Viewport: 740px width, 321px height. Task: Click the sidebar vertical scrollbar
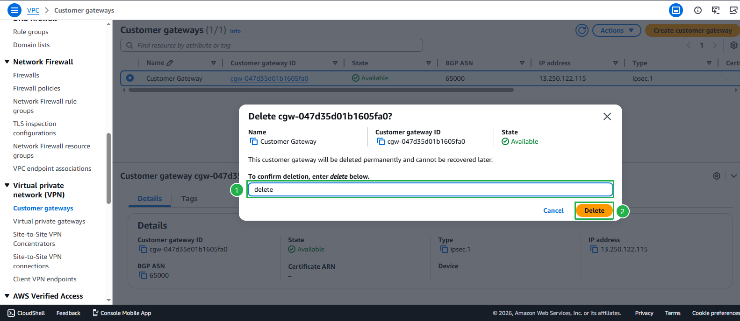click(x=109, y=168)
